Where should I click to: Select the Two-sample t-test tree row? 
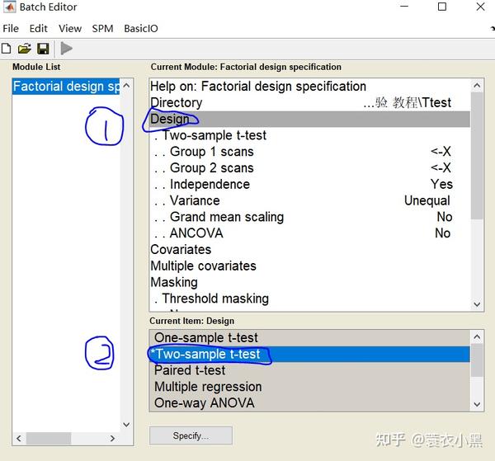(309, 135)
